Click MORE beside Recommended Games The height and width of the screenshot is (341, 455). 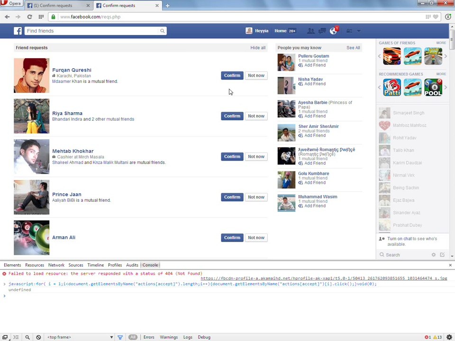click(x=441, y=74)
